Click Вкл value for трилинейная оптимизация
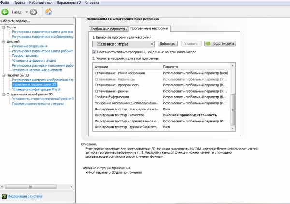The image size is (290, 204). tap(166, 127)
